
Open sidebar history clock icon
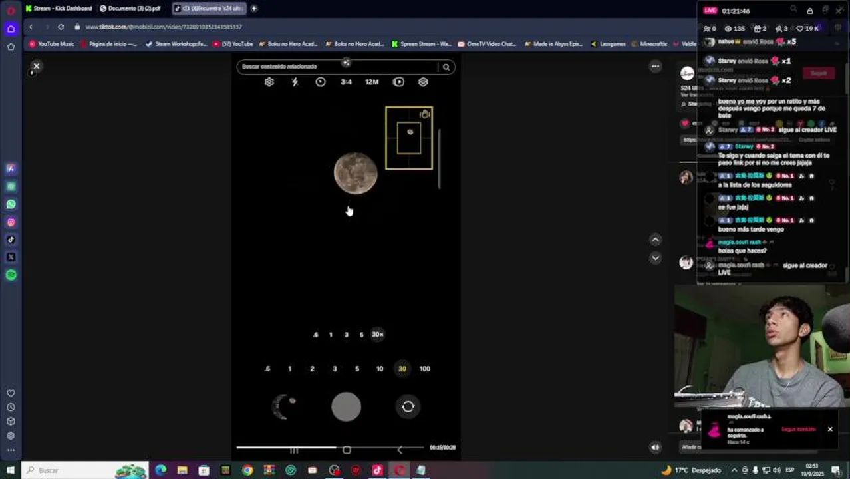[11, 407]
